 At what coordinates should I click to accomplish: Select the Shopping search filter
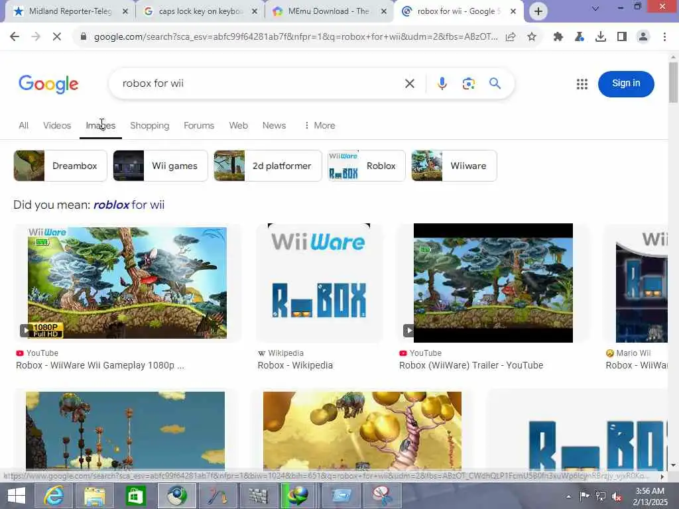[149, 125]
